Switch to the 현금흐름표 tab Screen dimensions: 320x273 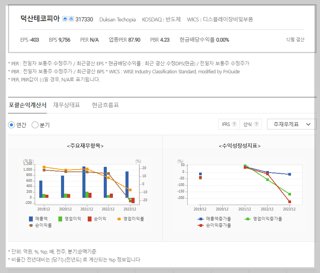click(105, 105)
